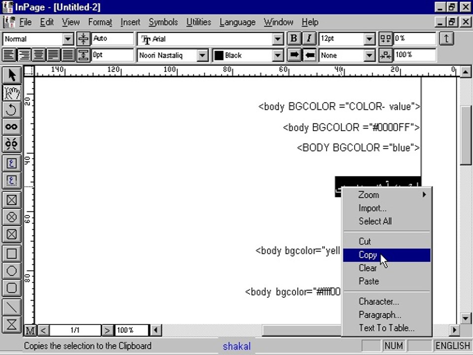Select the text box tool with dotted baseline
The image size is (473, 355).
11,180
